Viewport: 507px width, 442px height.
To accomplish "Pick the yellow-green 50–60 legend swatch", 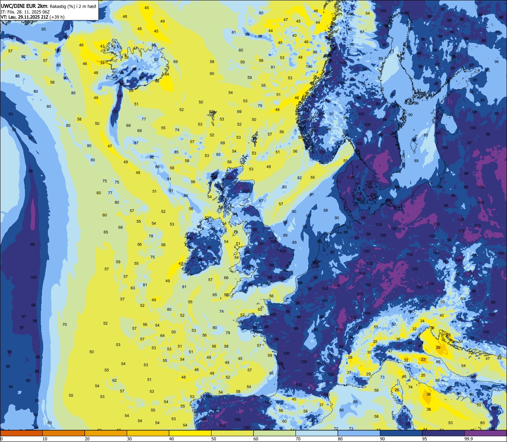I will click(x=232, y=433).
